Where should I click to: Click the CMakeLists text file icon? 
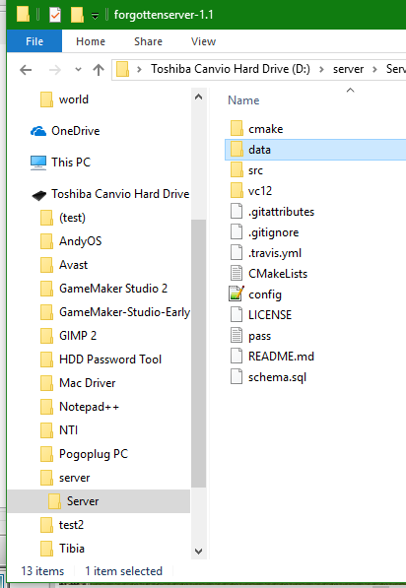click(237, 274)
